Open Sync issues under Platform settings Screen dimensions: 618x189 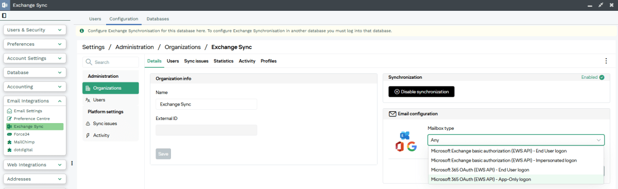click(x=105, y=124)
